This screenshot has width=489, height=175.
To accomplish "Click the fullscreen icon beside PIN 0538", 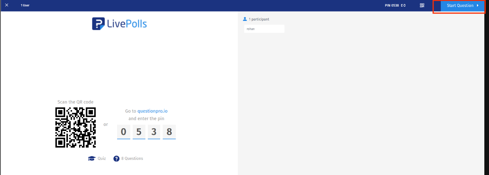I will 403,5.
